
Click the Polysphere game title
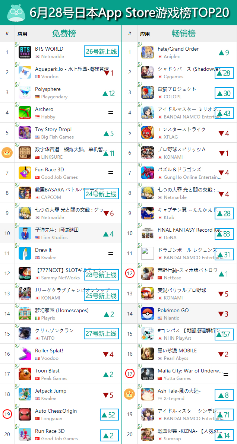[48, 89]
